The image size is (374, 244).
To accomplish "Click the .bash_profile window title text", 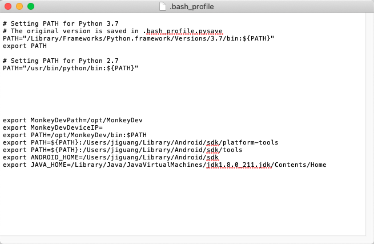I will 191,6.
